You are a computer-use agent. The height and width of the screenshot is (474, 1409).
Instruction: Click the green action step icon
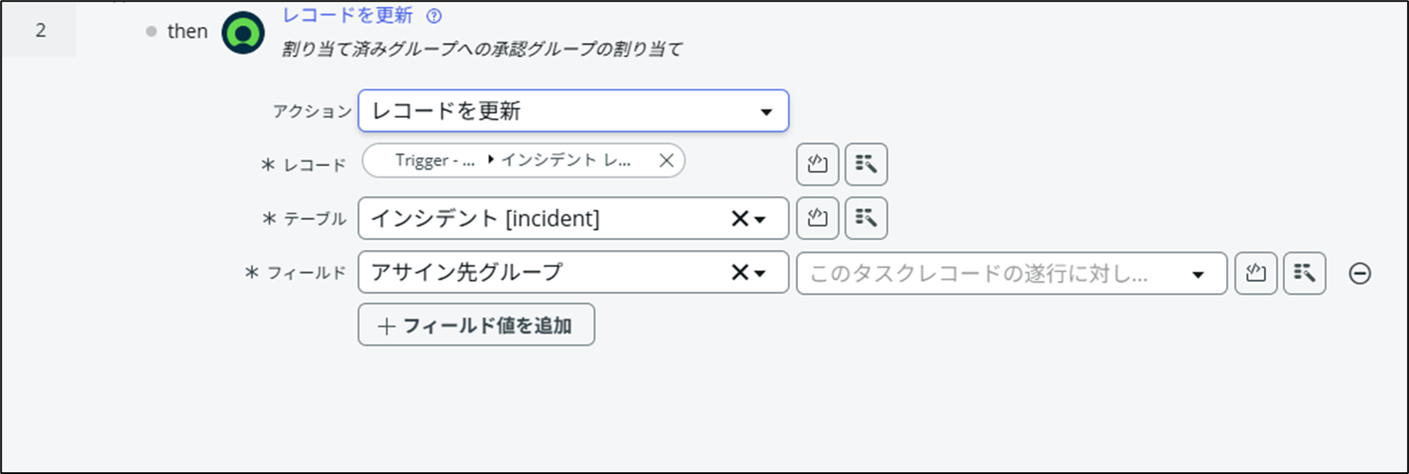pos(243,34)
